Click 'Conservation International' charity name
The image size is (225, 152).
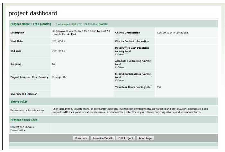click(173, 32)
